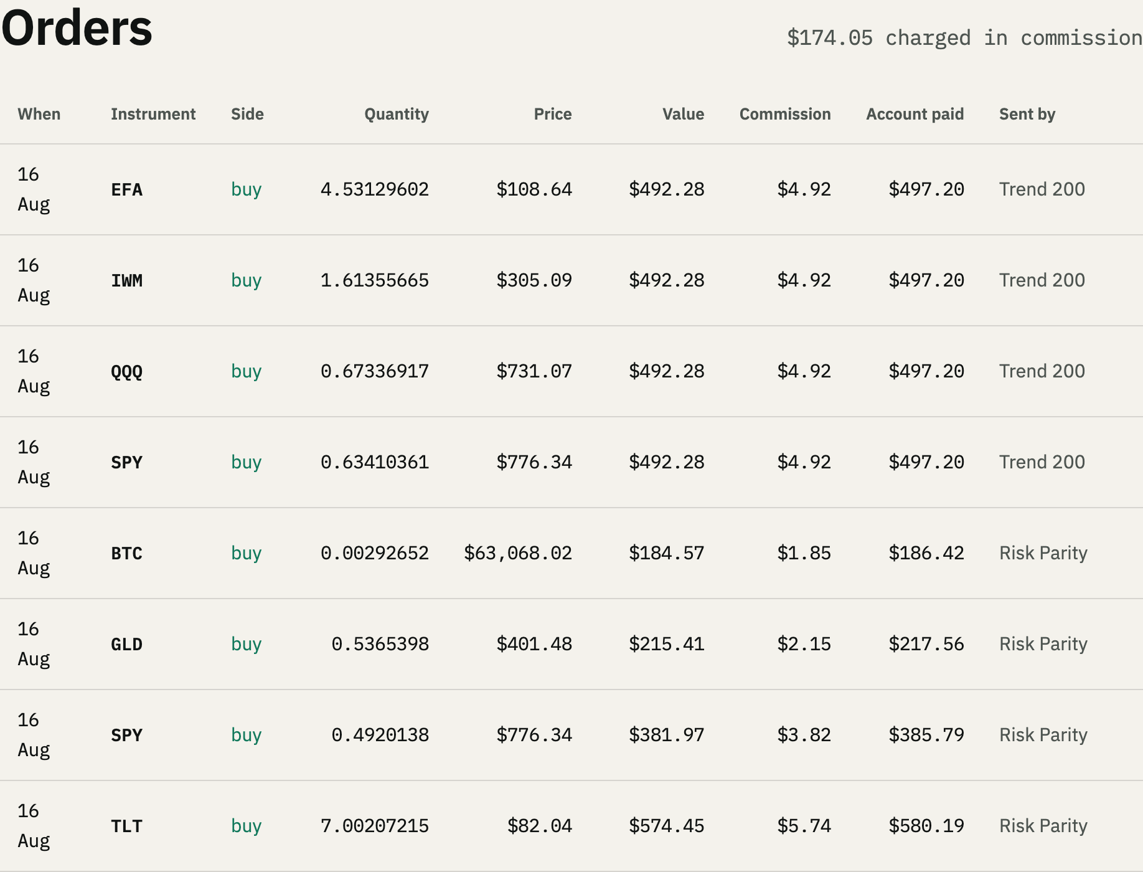Click the TLT commission $5.74
The height and width of the screenshot is (872, 1143).
coord(804,826)
